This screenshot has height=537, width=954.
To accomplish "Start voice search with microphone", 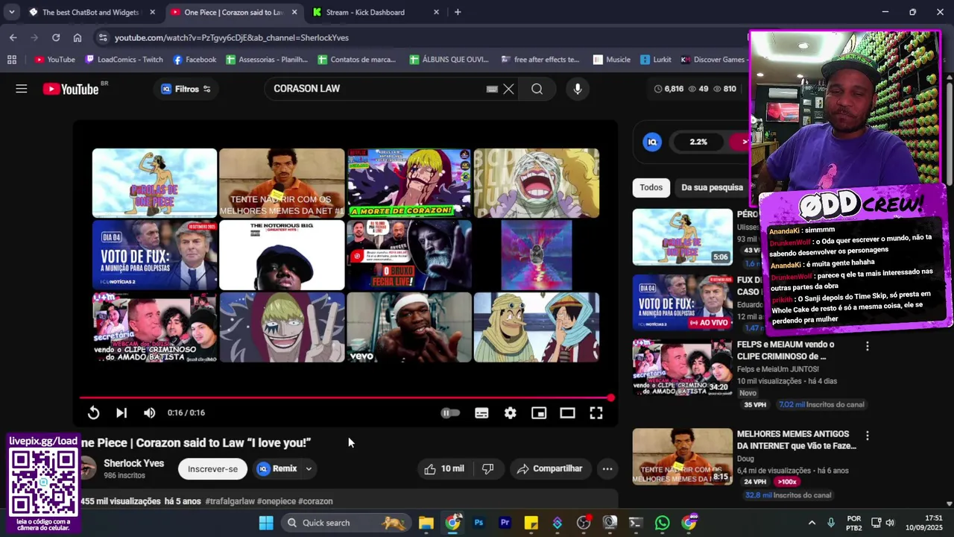I will tap(578, 89).
